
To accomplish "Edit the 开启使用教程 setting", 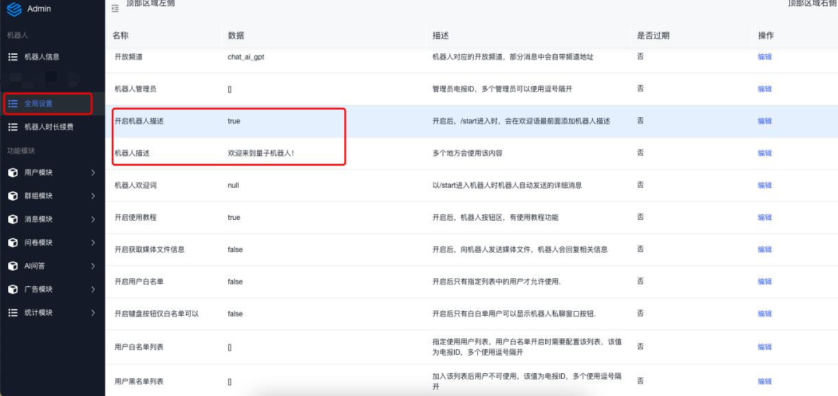I will click(x=764, y=217).
